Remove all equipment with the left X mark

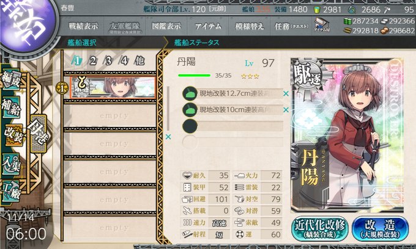click(x=168, y=137)
